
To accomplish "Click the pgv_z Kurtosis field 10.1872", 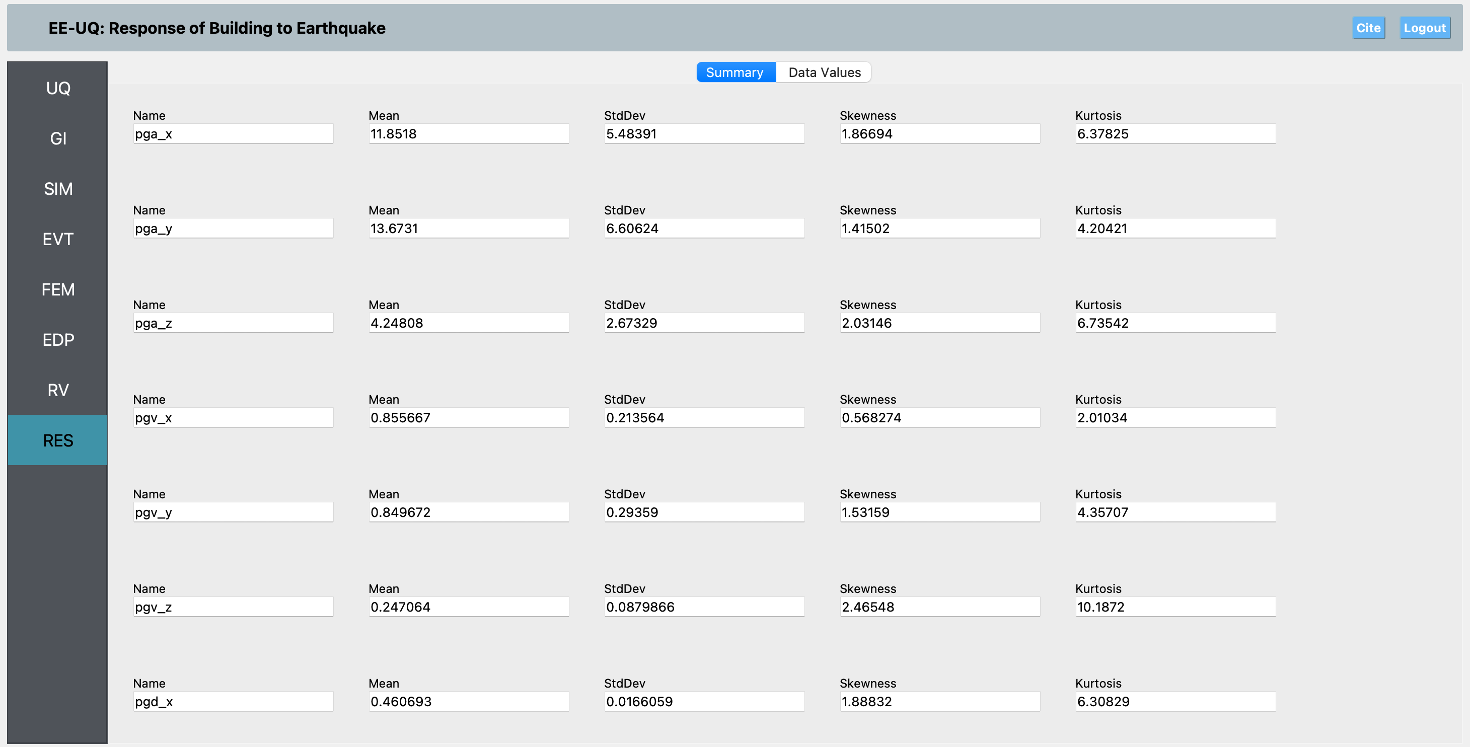I will tap(1175, 607).
